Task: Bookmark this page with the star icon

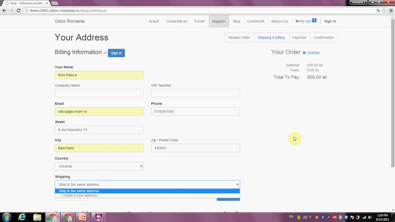Action: click(x=384, y=10)
